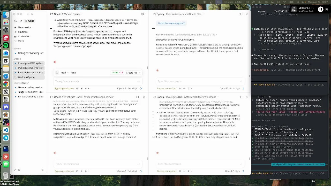Focus command input in Work on Operiq pane

pyautogui.click(x=98, y=81)
